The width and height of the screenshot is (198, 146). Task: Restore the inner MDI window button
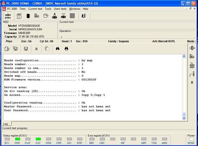tap(190, 9)
